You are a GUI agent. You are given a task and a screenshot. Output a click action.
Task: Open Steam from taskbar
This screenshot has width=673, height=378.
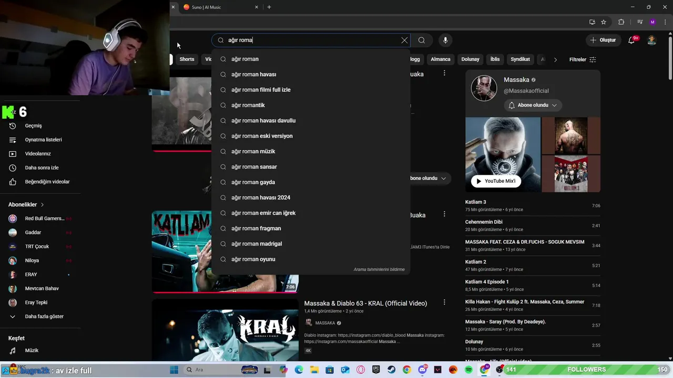point(392,370)
